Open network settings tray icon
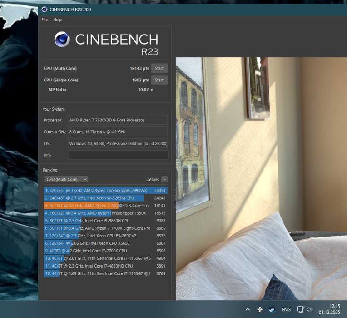This screenshot has width=347, height=318. pos(301,309)
